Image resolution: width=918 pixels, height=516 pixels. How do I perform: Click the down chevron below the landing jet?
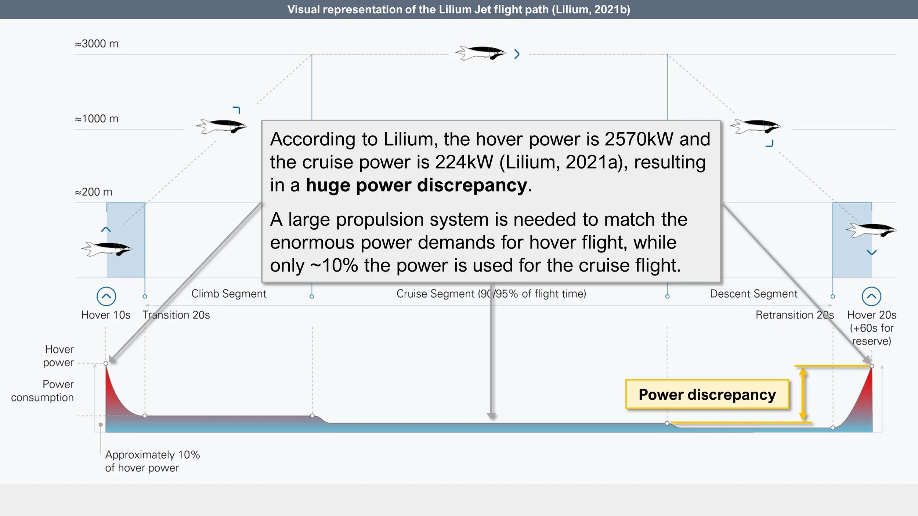pyautogui.click(x=872, y=252)
